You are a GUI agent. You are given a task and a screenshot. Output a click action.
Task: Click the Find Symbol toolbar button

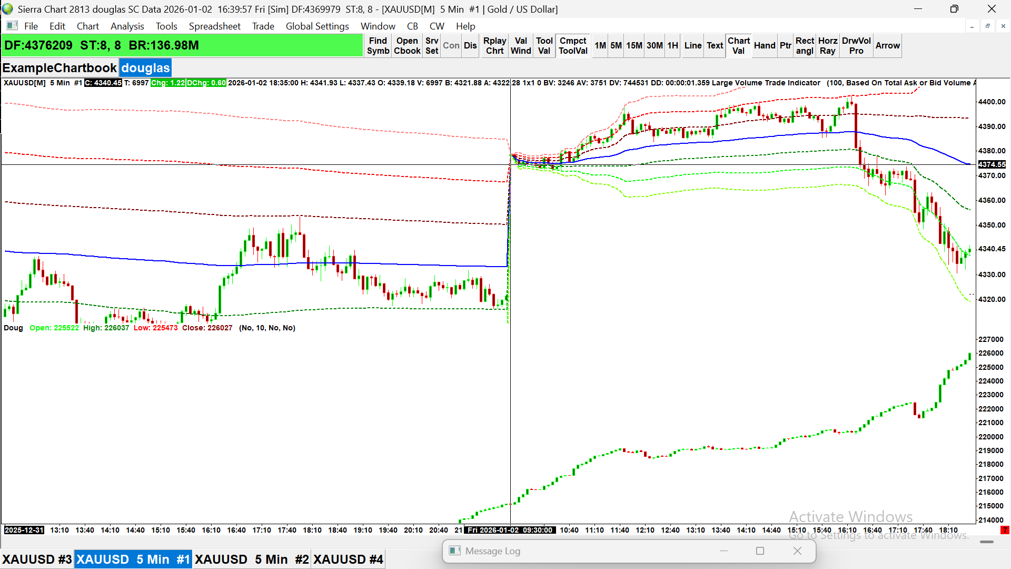(378, 46)
